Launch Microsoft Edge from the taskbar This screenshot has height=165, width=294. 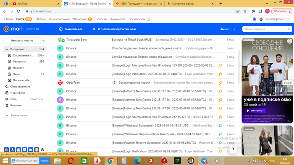coord(137,161)
